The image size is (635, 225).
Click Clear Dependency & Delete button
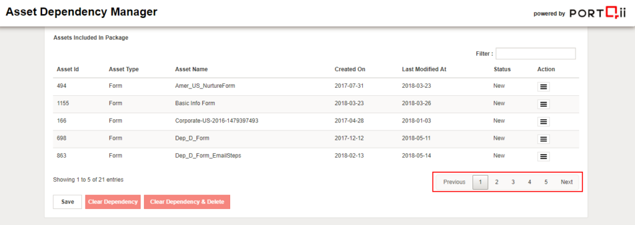tap(187, 202)
